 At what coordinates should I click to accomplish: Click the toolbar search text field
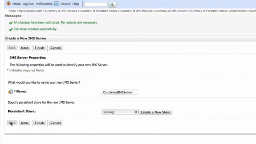point(96,4)
